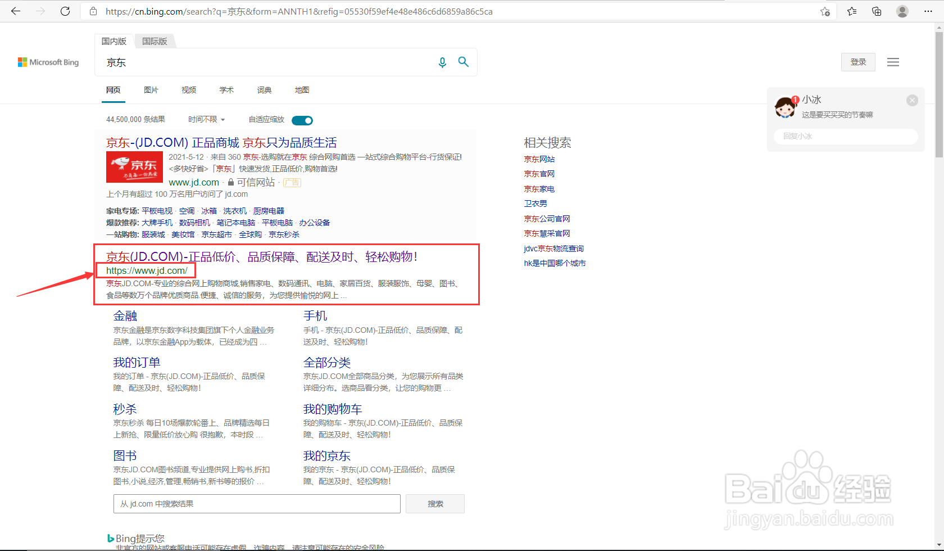The width and height of the screenshot is (944, 551).
Task: Open the 秒杀 sitelink
Action: pos(125,409)
